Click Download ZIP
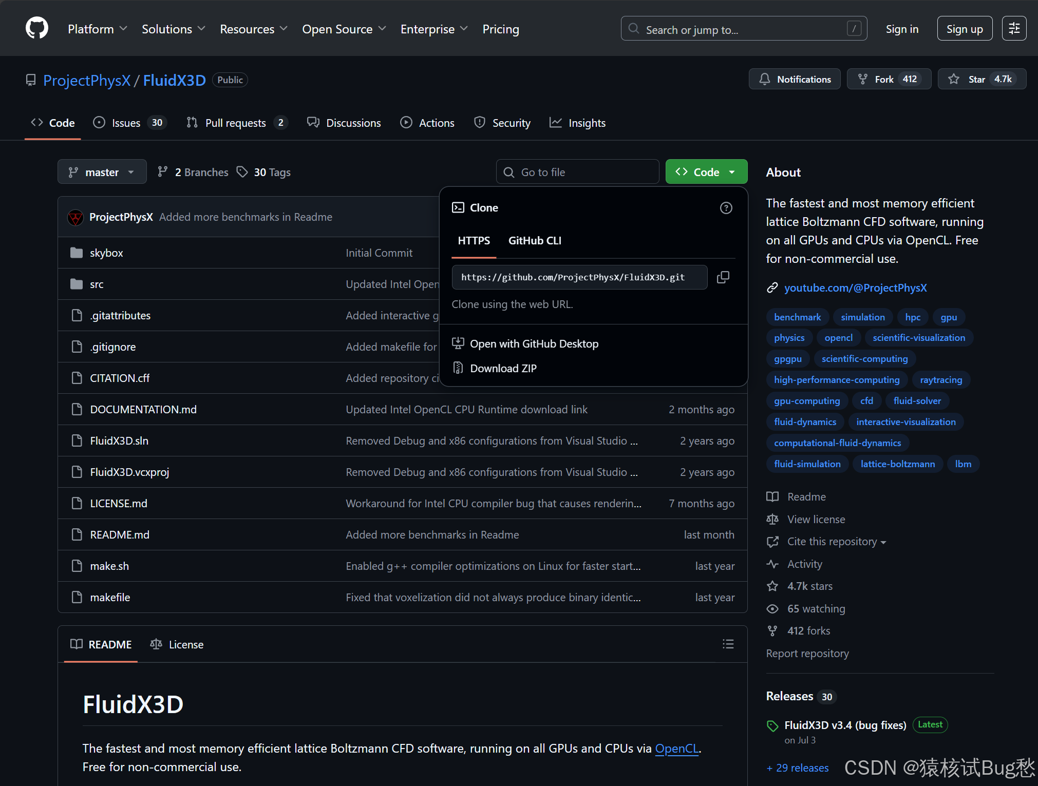The image size is (1038, 786). pos(503,368)
